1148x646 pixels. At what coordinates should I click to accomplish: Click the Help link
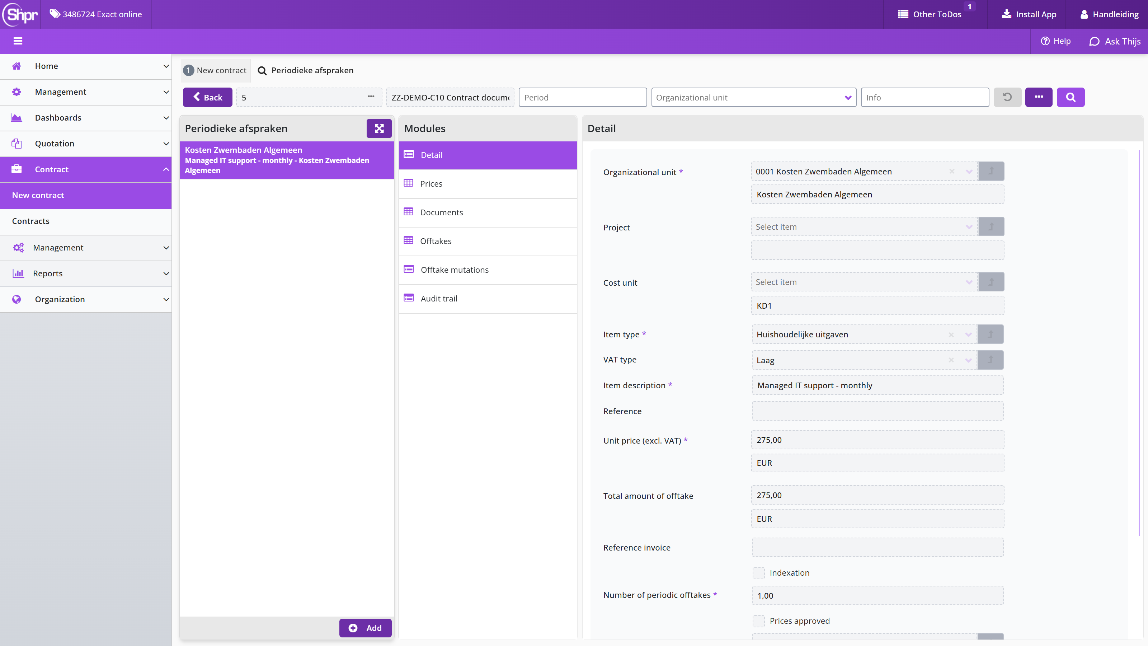1055,41
